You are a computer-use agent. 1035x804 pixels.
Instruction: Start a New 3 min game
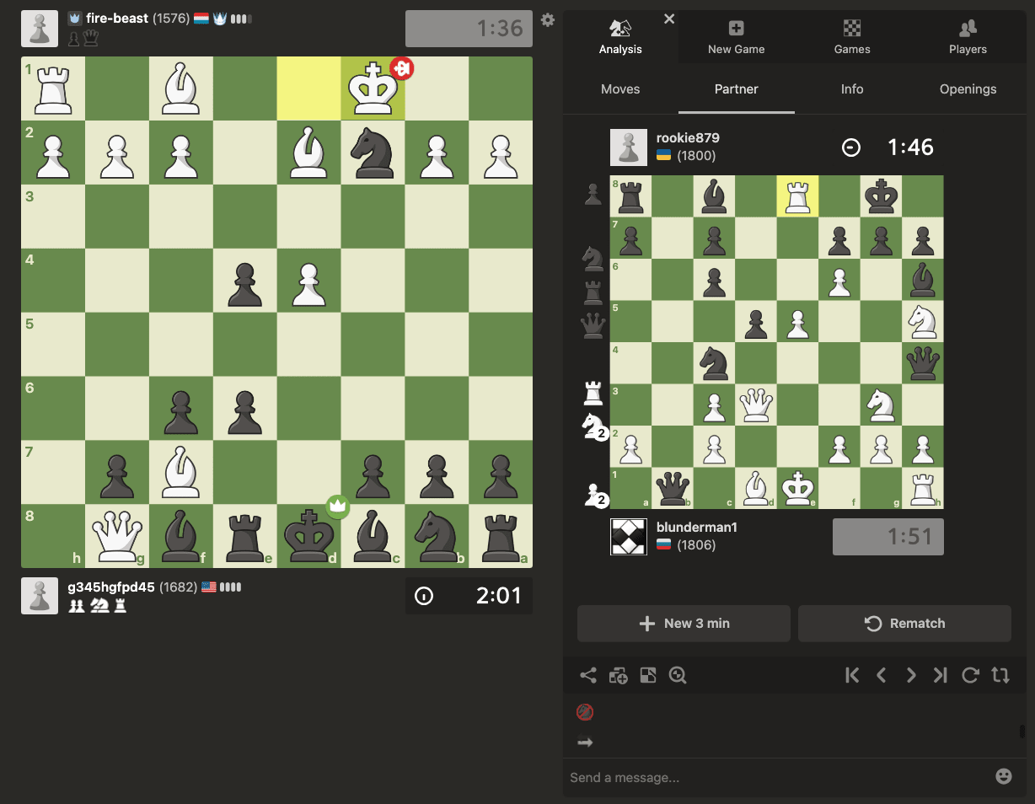click(x=684, y=624)
